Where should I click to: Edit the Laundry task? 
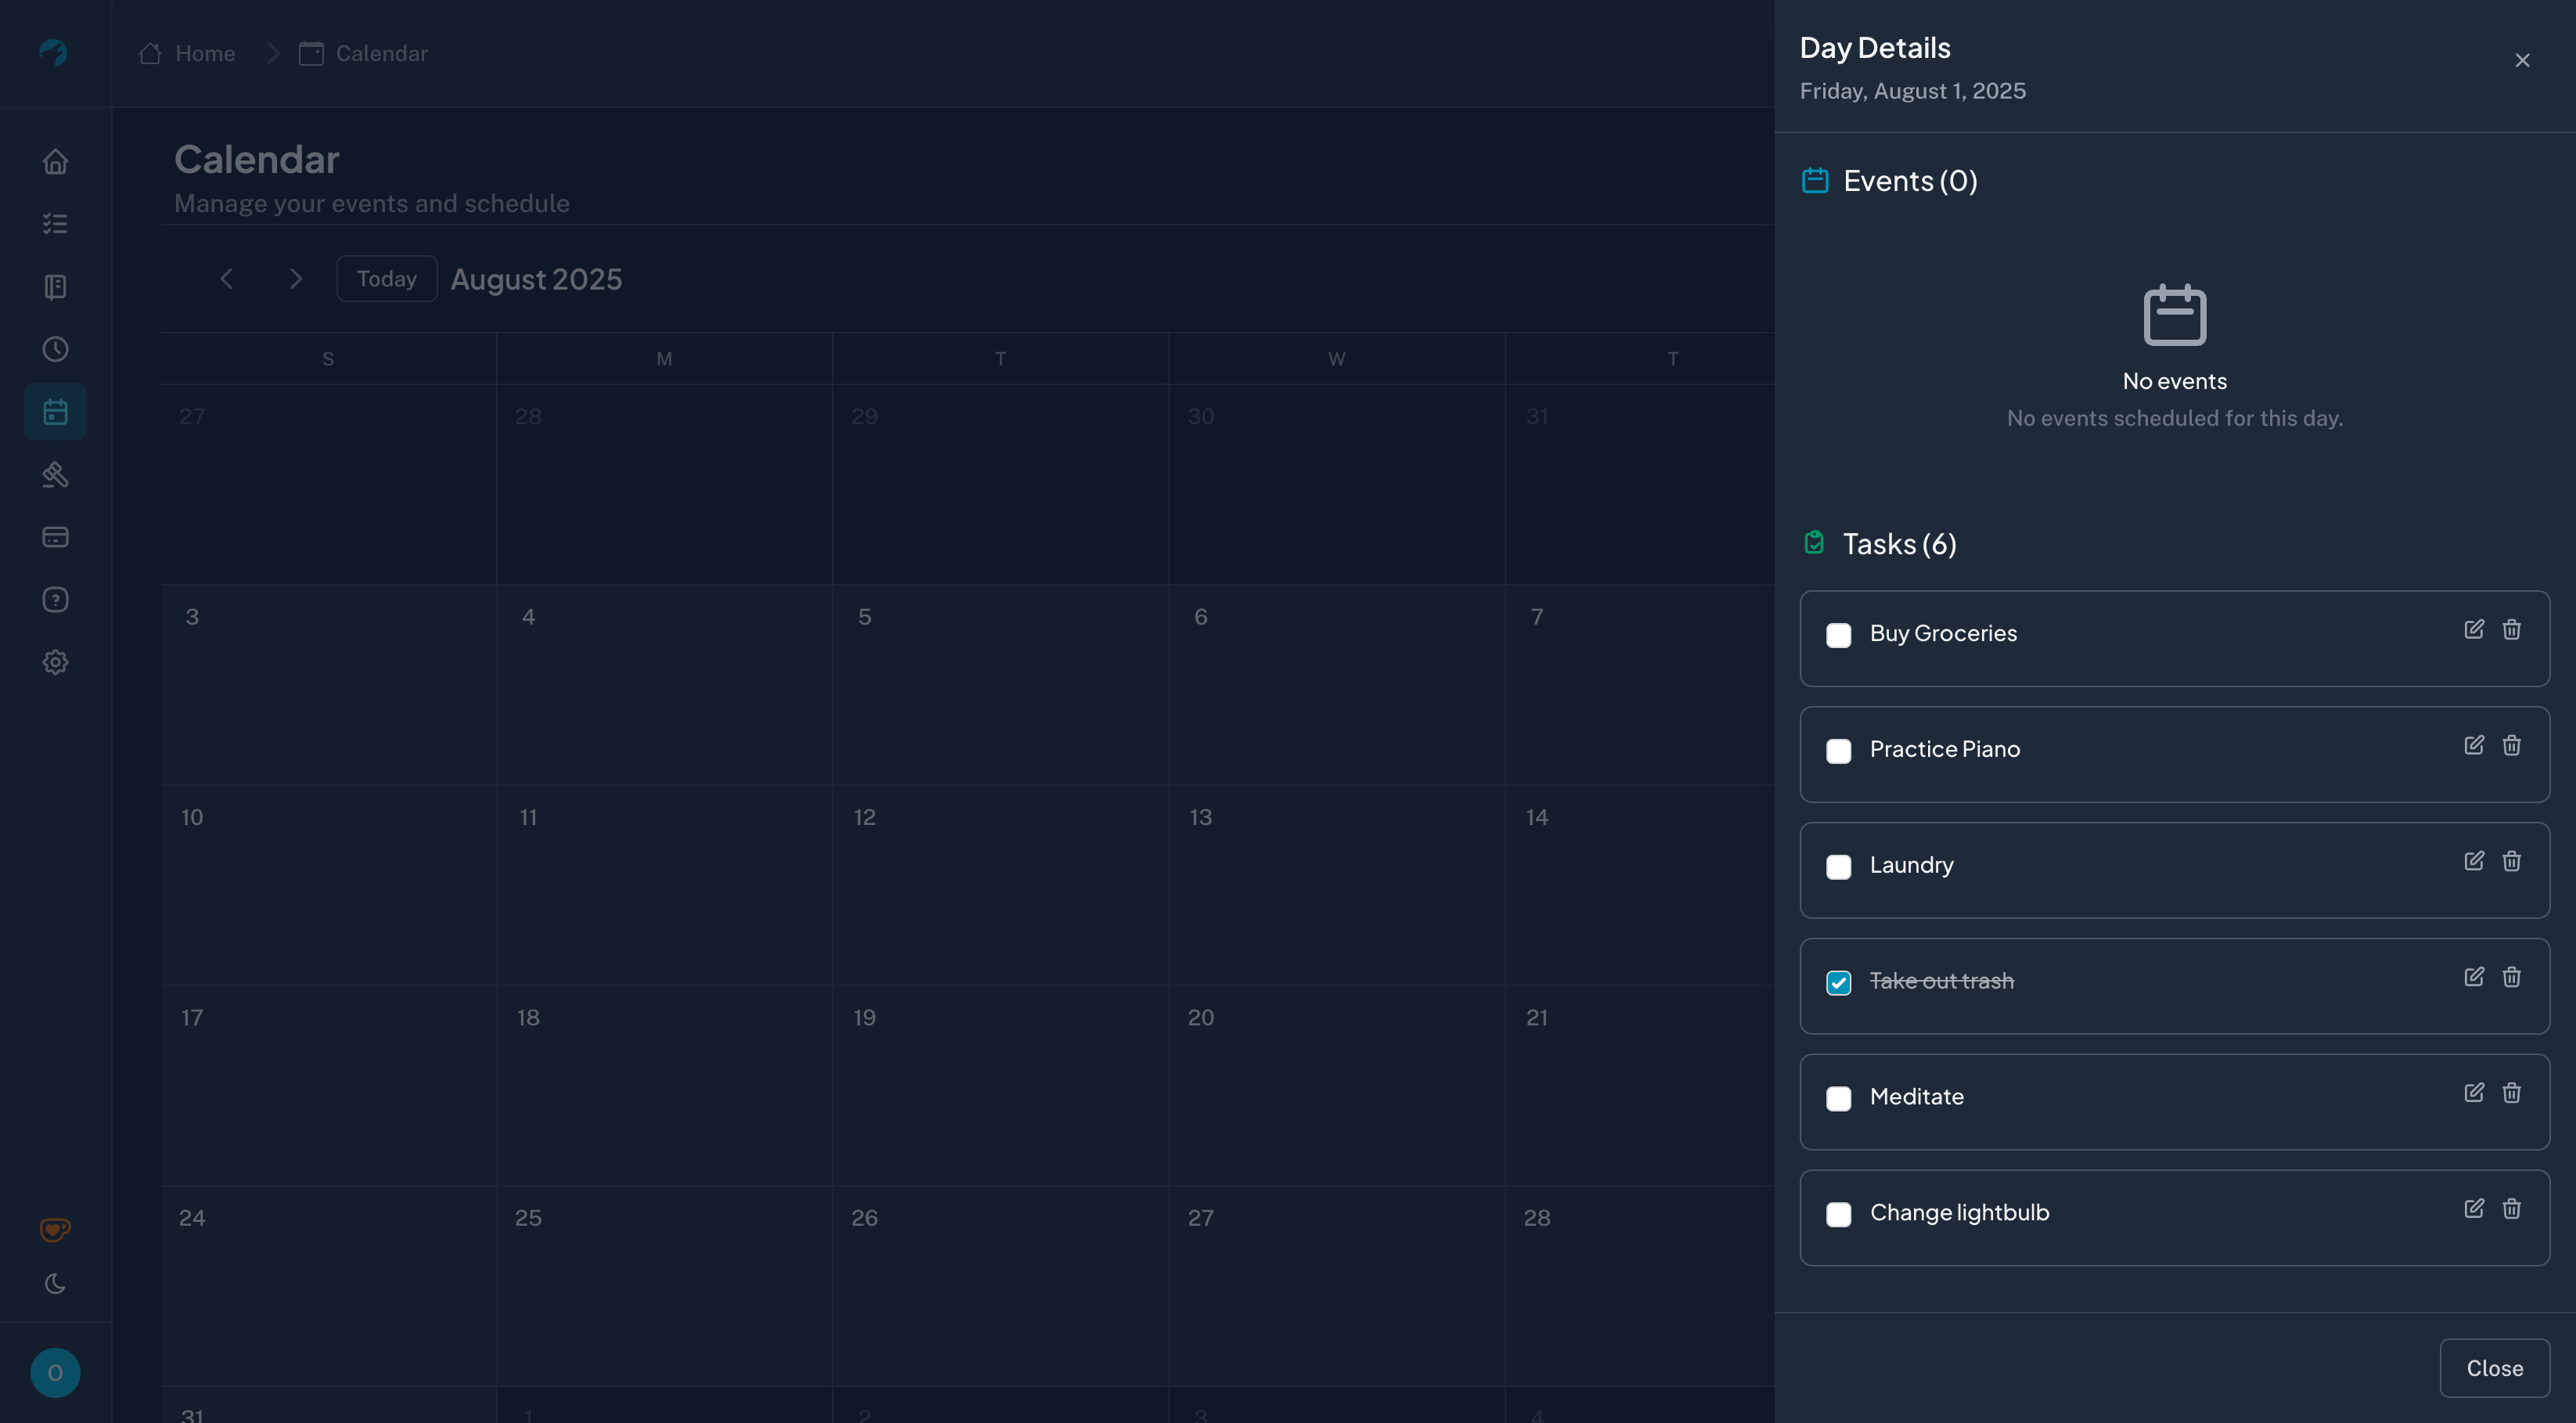(2474, 861)
